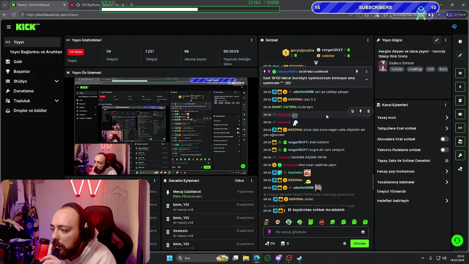469x264 pixels.
Task: Click the chatting tag chip
Action: (415, 69)
